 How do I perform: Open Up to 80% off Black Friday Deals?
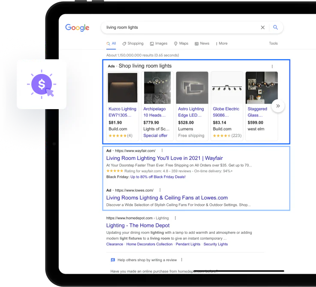click(158, 177)
